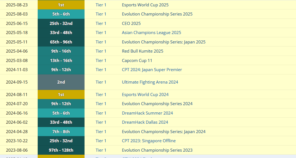Open the Evolution Championship Series 2024 link
This screenshot has width=296, height=158.
coord(157,104)
